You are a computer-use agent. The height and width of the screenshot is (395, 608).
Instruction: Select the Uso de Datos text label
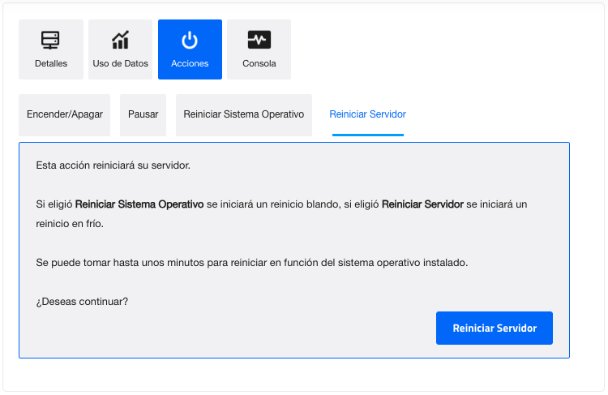tap(121, 63)
